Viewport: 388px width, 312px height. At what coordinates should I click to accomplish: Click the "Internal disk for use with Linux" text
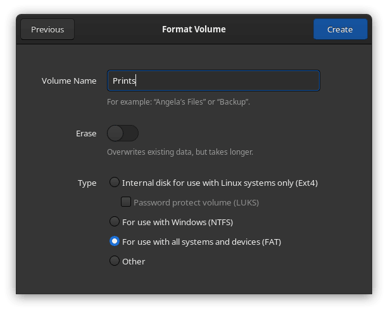point(220,183)
